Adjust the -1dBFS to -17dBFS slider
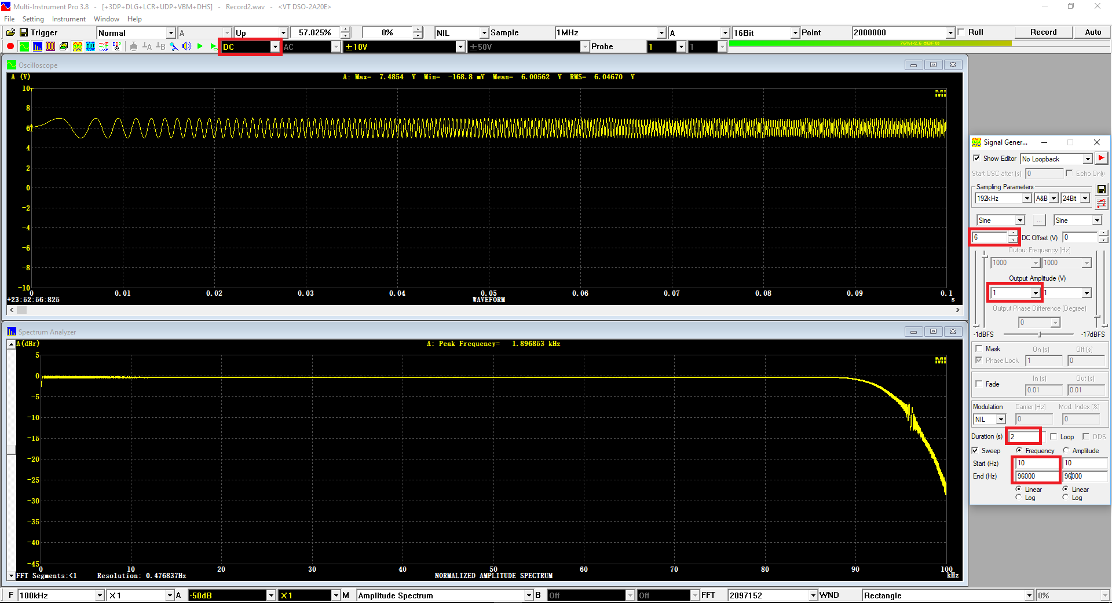The image size is (1112, 603). (1039, 334)
